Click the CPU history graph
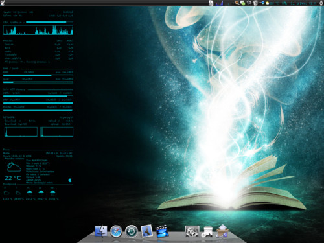 (x=38, y=30)
